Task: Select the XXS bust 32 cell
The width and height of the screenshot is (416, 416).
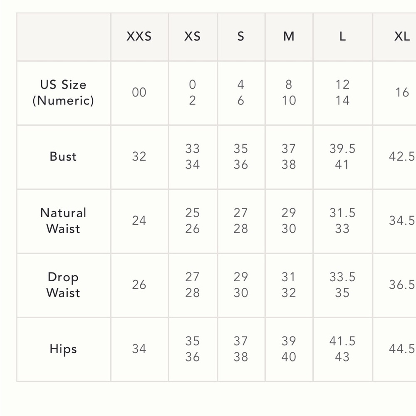Action: pos(139,157)
